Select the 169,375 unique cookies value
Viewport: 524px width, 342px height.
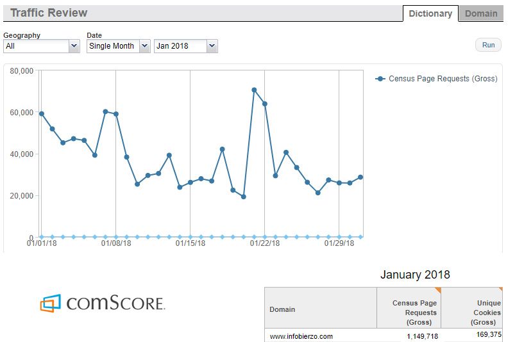point(485,334)
